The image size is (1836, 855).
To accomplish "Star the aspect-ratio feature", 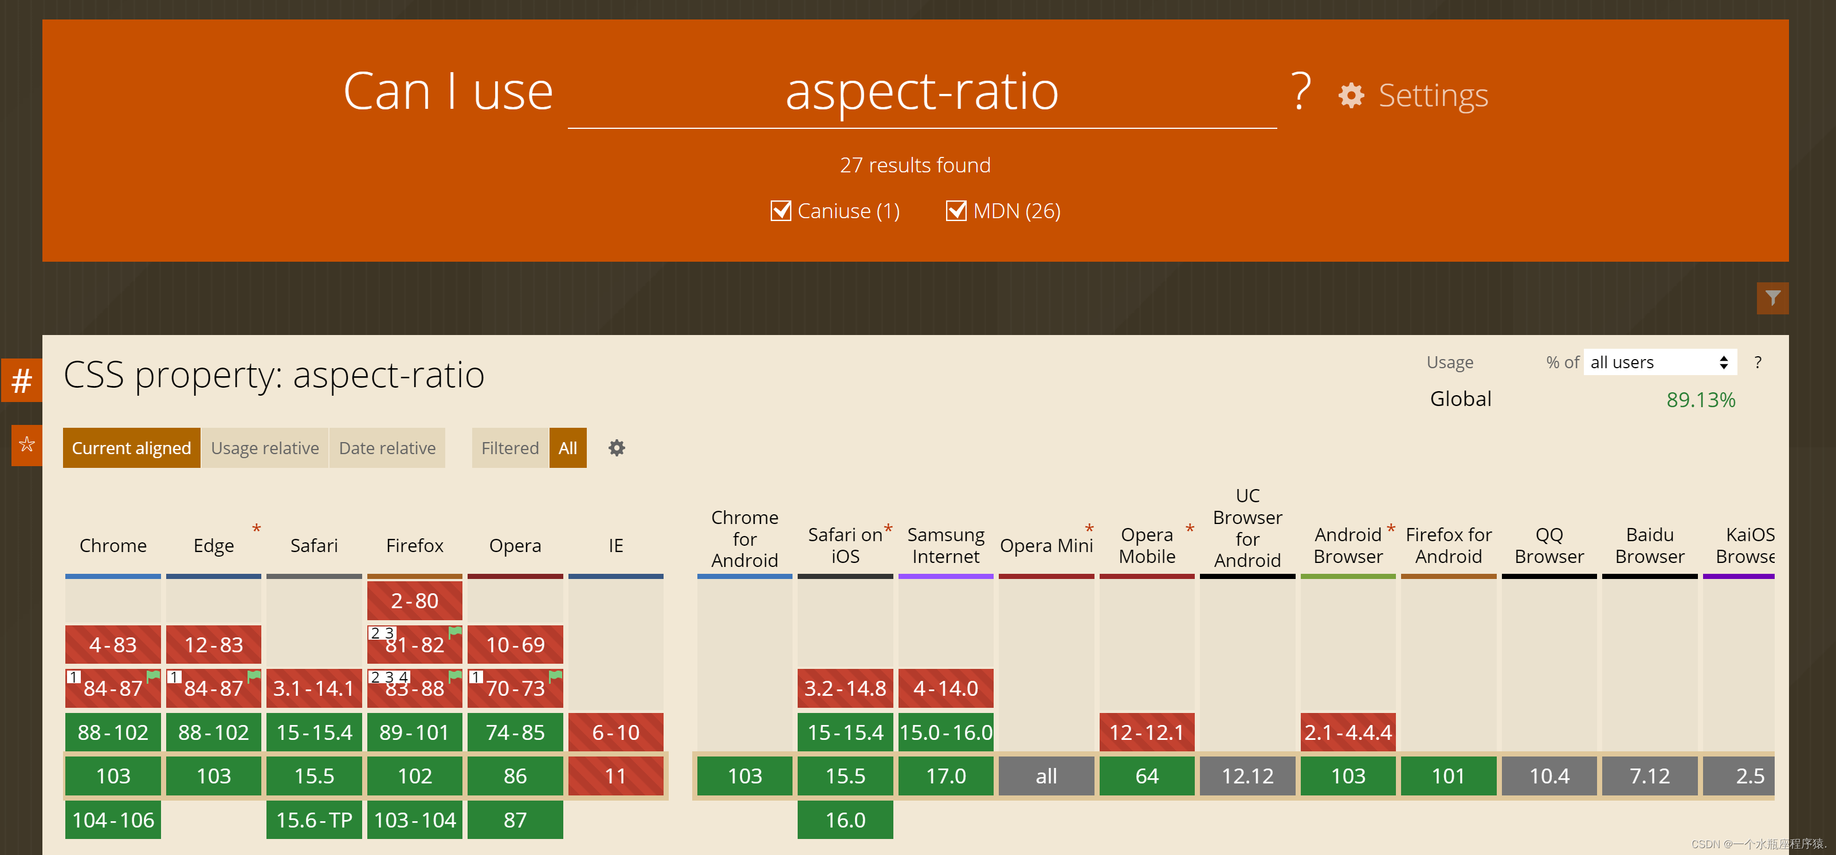I will point(26,446).
